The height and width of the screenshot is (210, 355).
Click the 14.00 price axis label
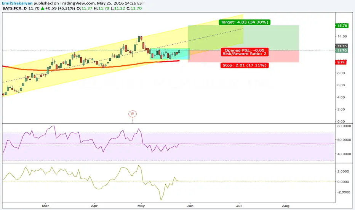(x=342, y=36)
